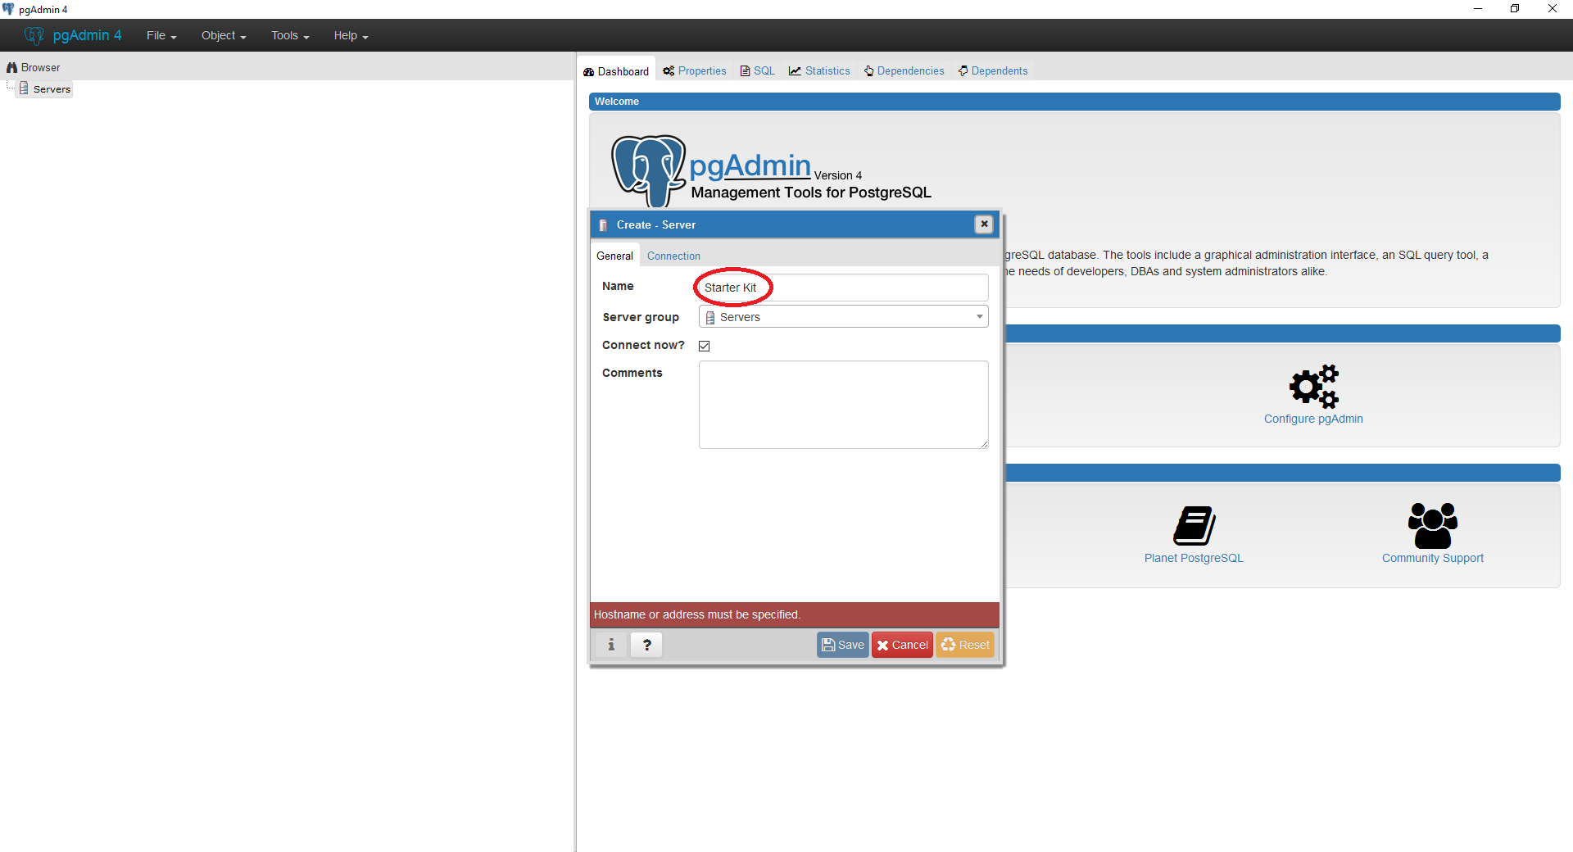
Task: Switch to the Connection tab
Action: click(673, 256)
